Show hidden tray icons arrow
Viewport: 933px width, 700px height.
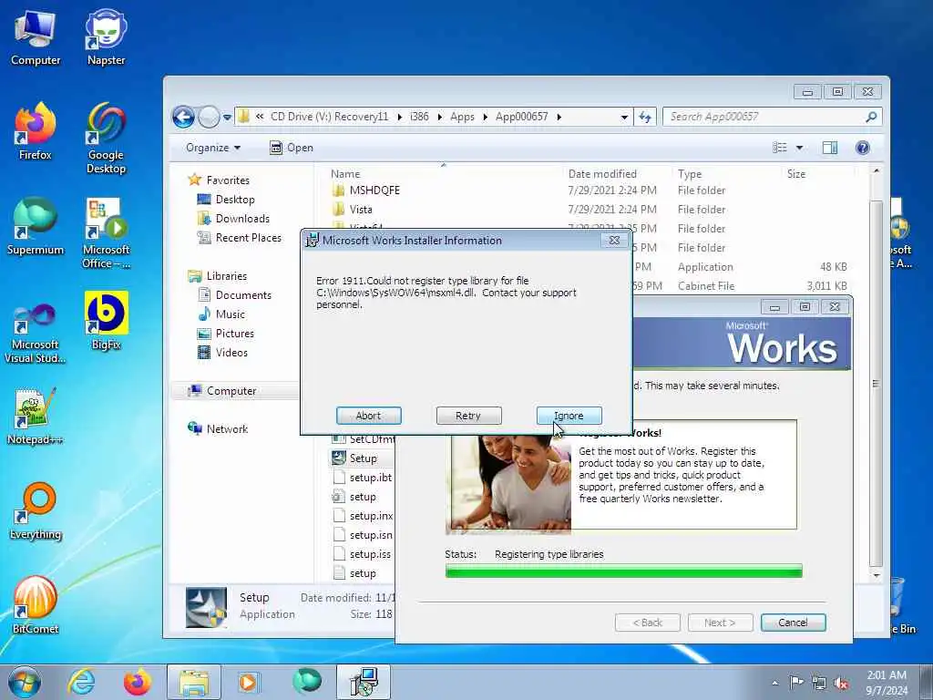pyautogui.click(x=774, y=683)
